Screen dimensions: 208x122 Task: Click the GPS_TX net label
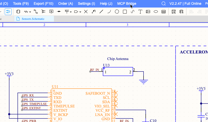(28, 100)
